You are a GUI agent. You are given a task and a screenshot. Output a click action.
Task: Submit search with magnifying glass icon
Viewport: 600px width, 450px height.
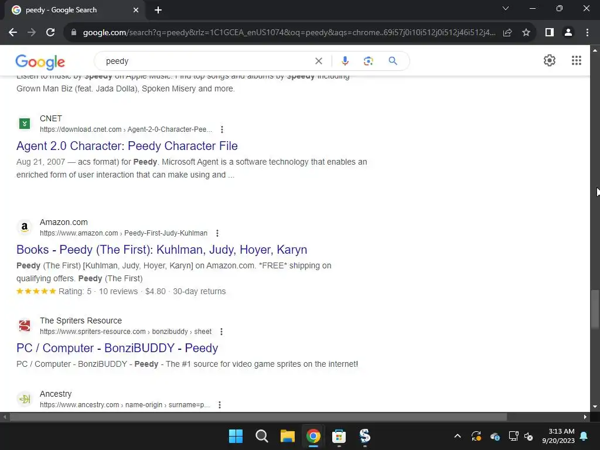tap(393, 61)
